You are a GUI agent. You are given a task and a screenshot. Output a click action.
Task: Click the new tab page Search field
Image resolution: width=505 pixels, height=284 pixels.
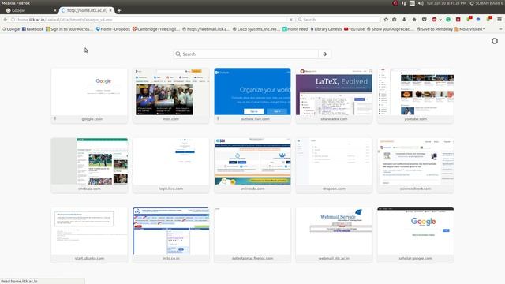coord(246,54)
